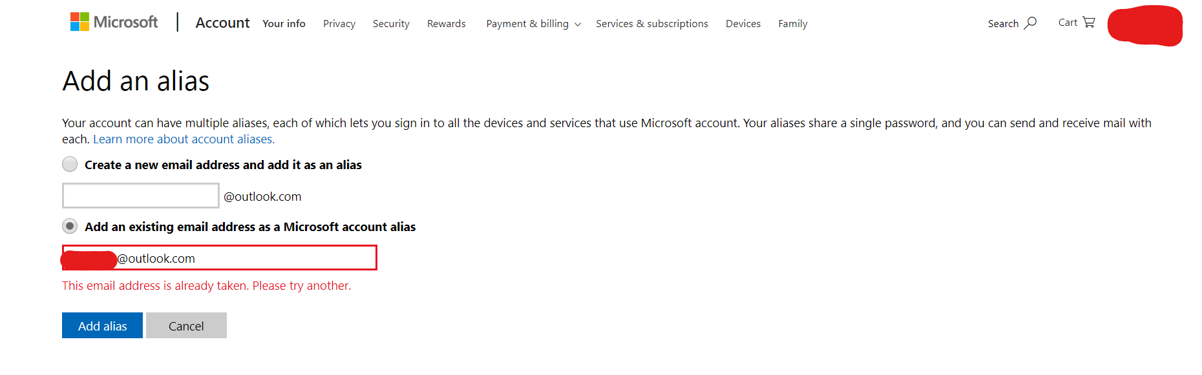Screen dimensions: 1202x375
Task: Click the Search magnifier icon
Action: tap(1030, 23)
